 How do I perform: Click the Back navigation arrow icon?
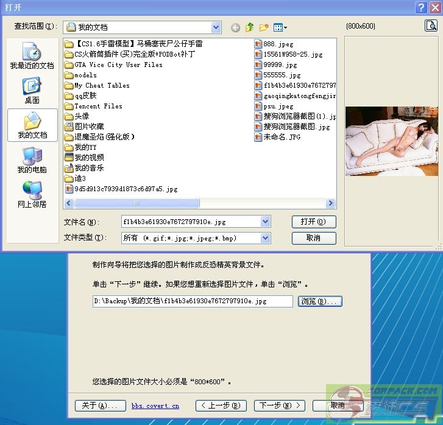(x=235, y=27)
